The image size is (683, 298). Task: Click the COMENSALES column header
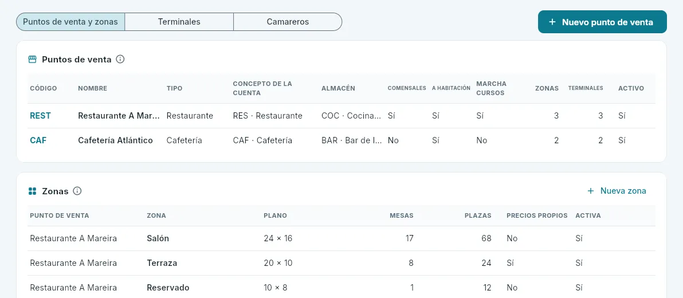(x=407, y=88)
